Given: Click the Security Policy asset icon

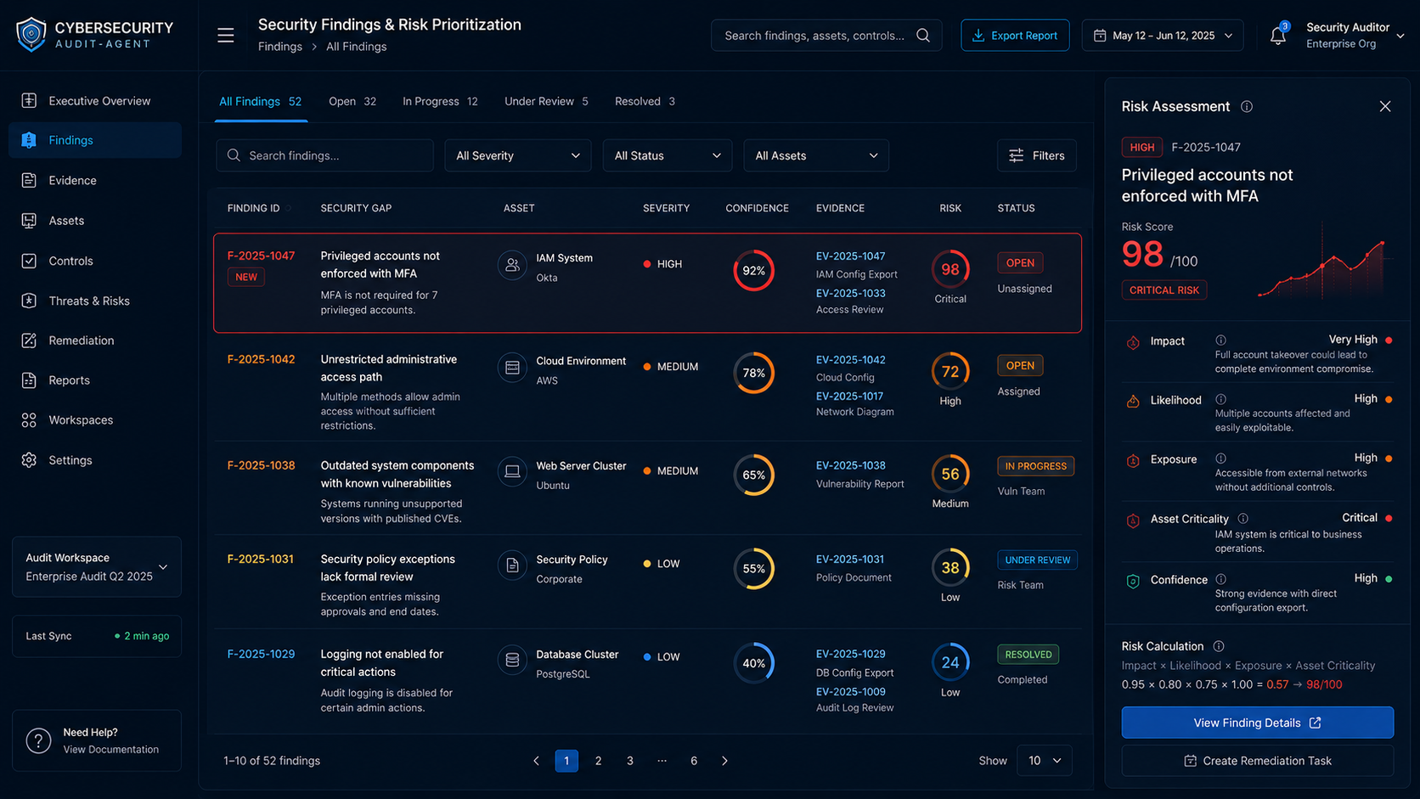Looking at the screenshot, I should click(x=512, y=565).
